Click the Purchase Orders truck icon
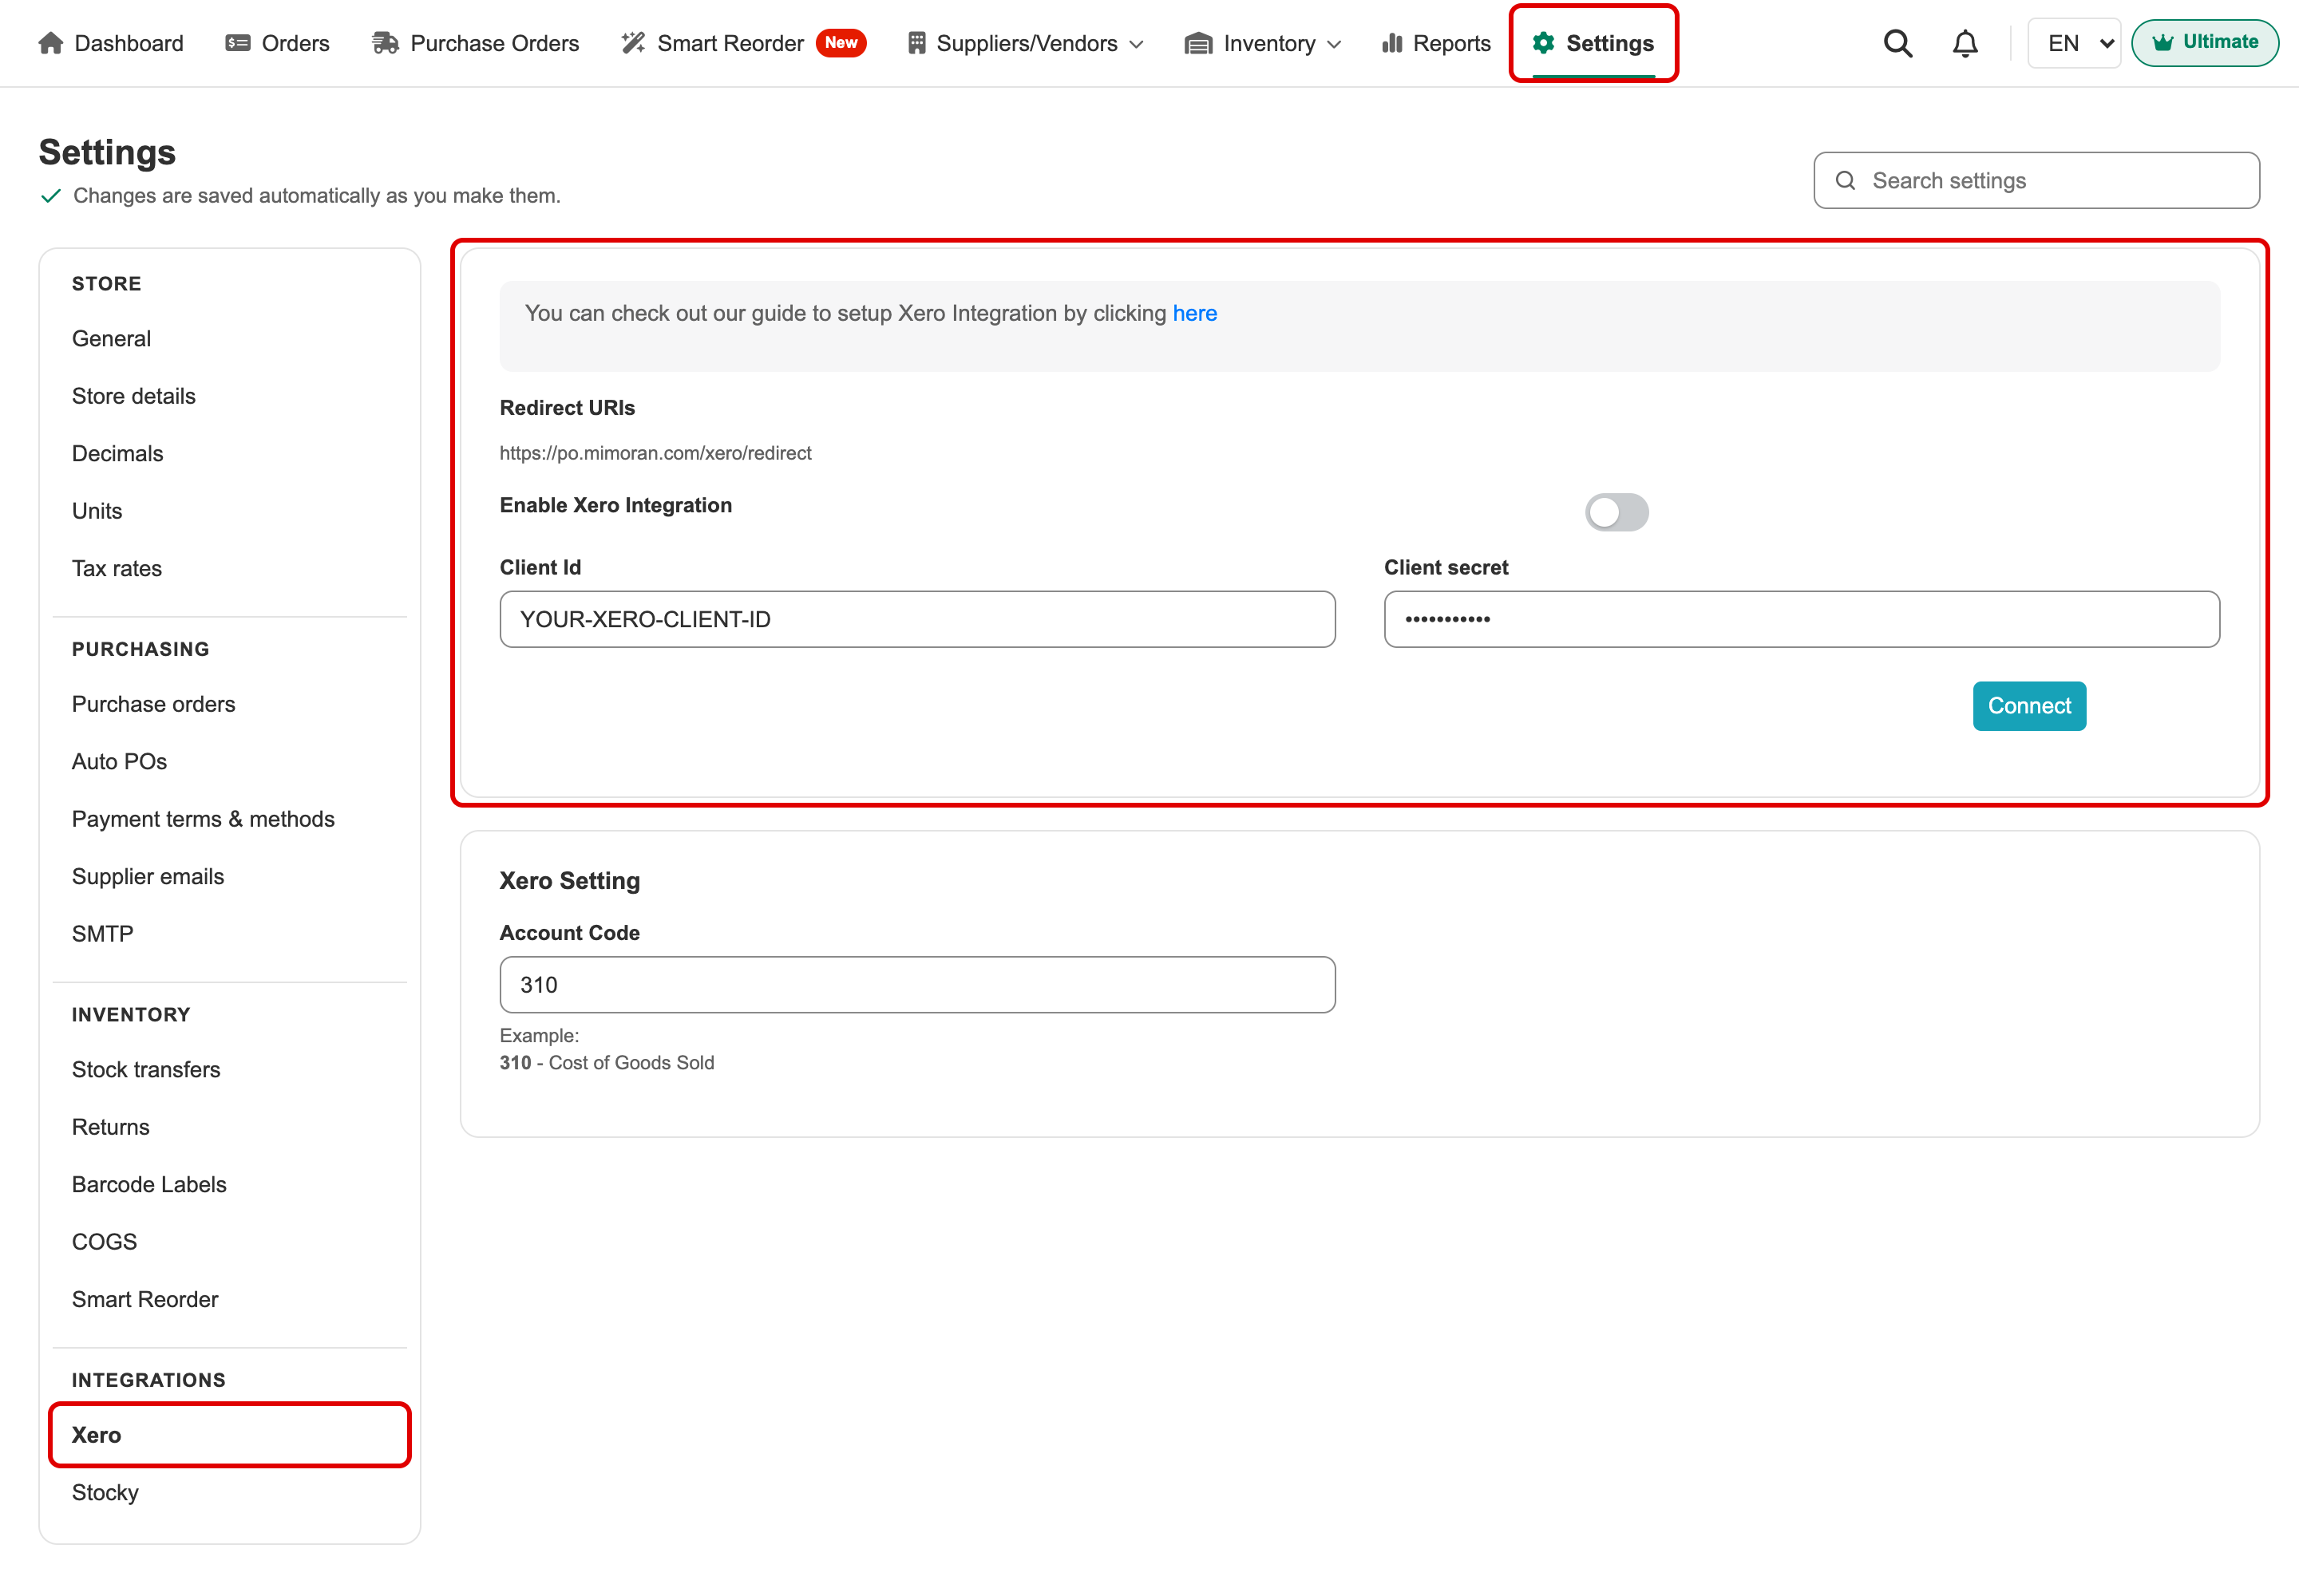The image size is (2299, 1596). click(386, 43)
